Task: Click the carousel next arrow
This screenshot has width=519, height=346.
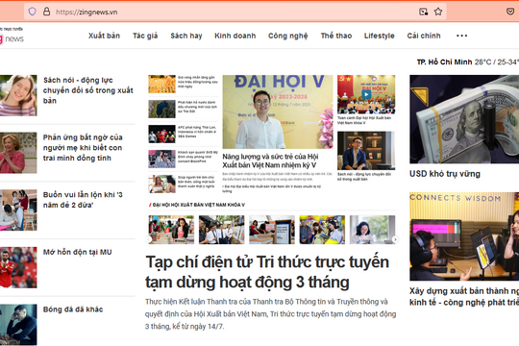Action: [395, 239]
